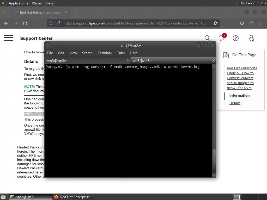Close the Red Hat Enterprise Linux browser tab

(66, 12)
